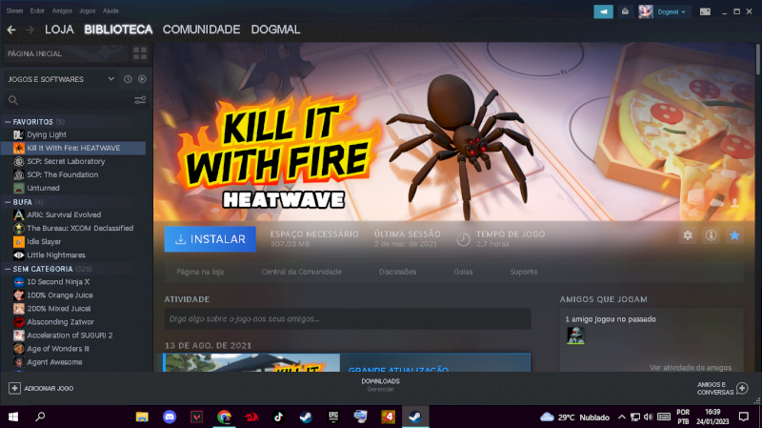
Task: Open File Explorer from the taskbar
Action: (x=142, y=417)
